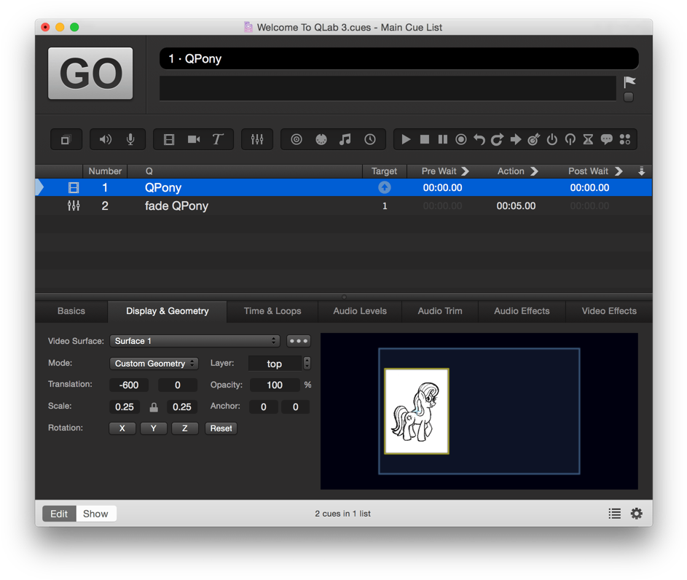Switch to the Audio Effects tab
687x580 pixels.
[x=521, y=310]
